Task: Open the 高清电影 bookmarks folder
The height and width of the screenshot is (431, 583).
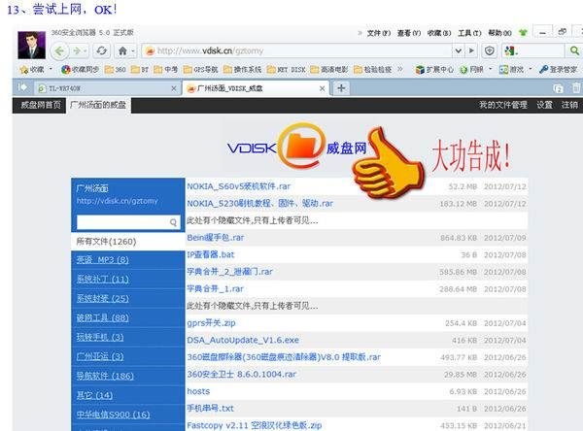Action: click(x=329, y=70)
